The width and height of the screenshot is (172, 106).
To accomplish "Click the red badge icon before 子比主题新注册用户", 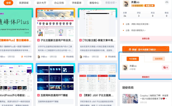I will point(38,40).
